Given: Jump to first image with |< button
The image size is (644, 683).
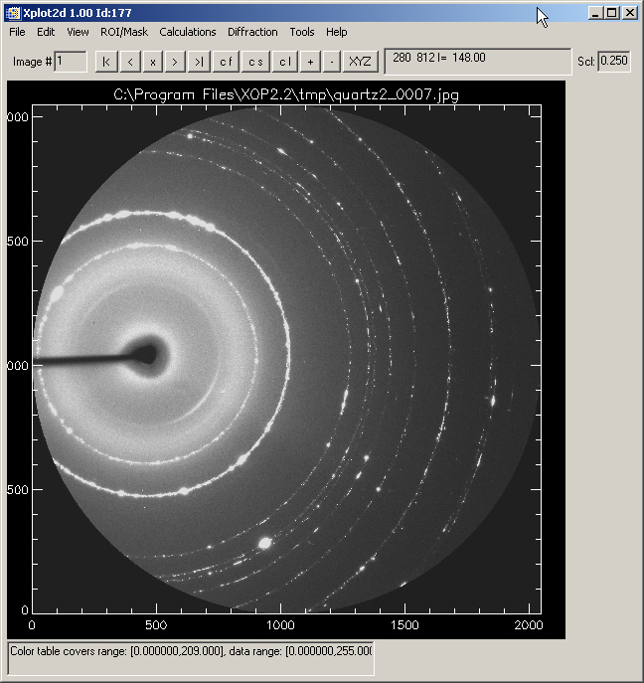Looking at the screenshot, I should click(106, 62).
